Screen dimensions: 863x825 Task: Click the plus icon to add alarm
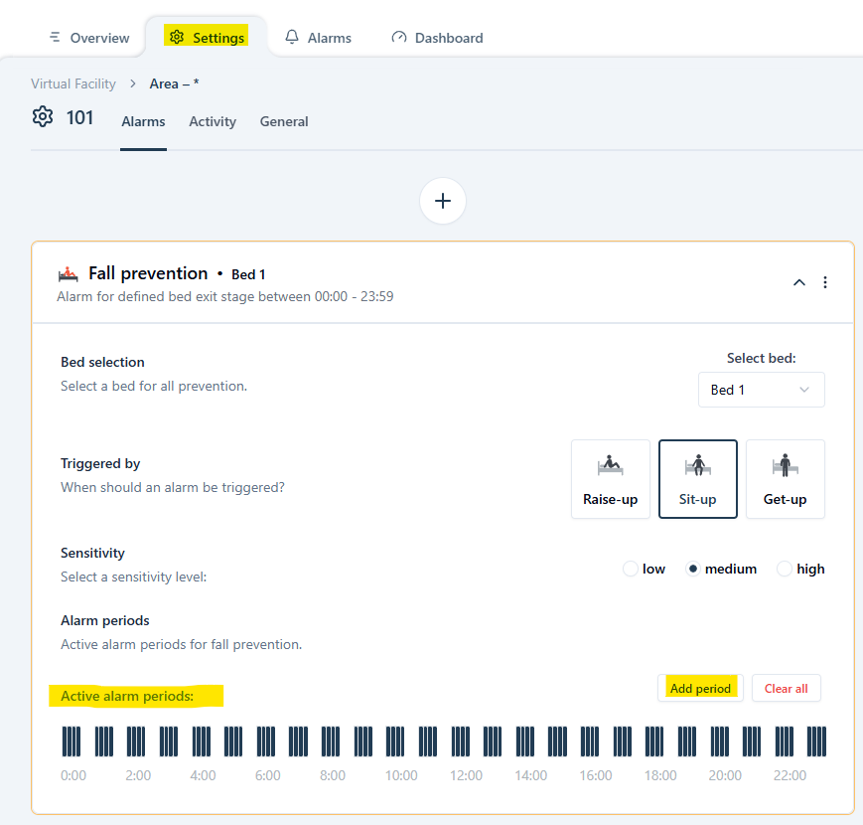pos(443,201)
